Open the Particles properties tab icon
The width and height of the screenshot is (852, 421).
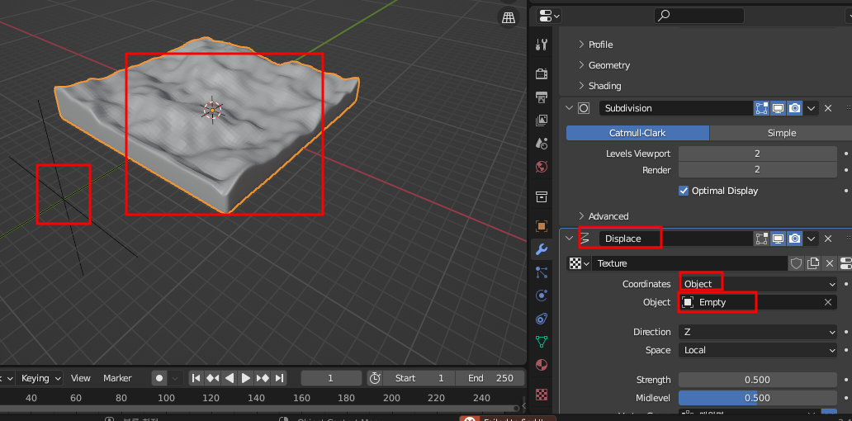point(542,272)
